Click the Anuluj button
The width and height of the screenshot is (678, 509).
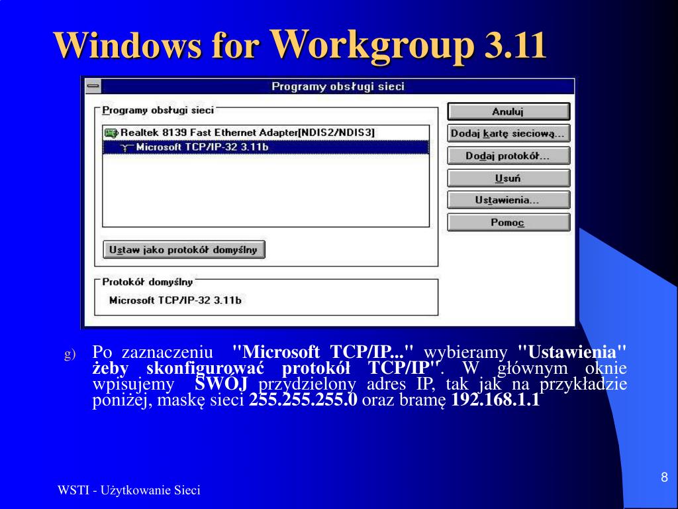508,111
